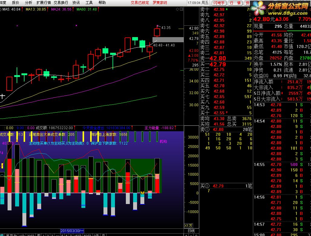The width and height of the screenshot is (311, 236).
Task: Click the 5日净流入额 value 2559万
Action: [296, 93]
